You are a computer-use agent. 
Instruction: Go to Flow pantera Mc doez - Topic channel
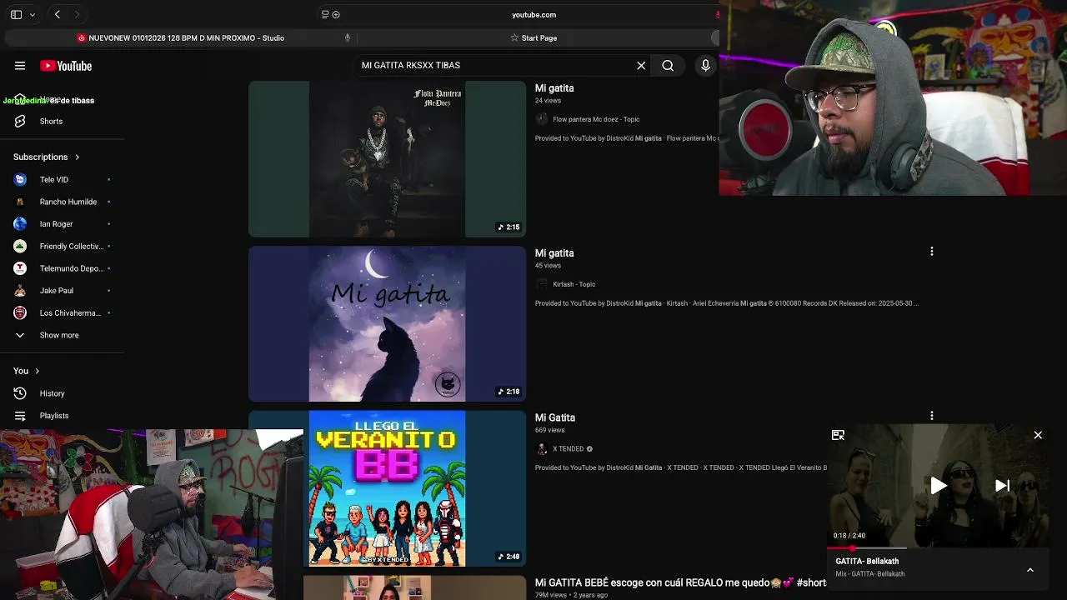click(x=596, y=119)
